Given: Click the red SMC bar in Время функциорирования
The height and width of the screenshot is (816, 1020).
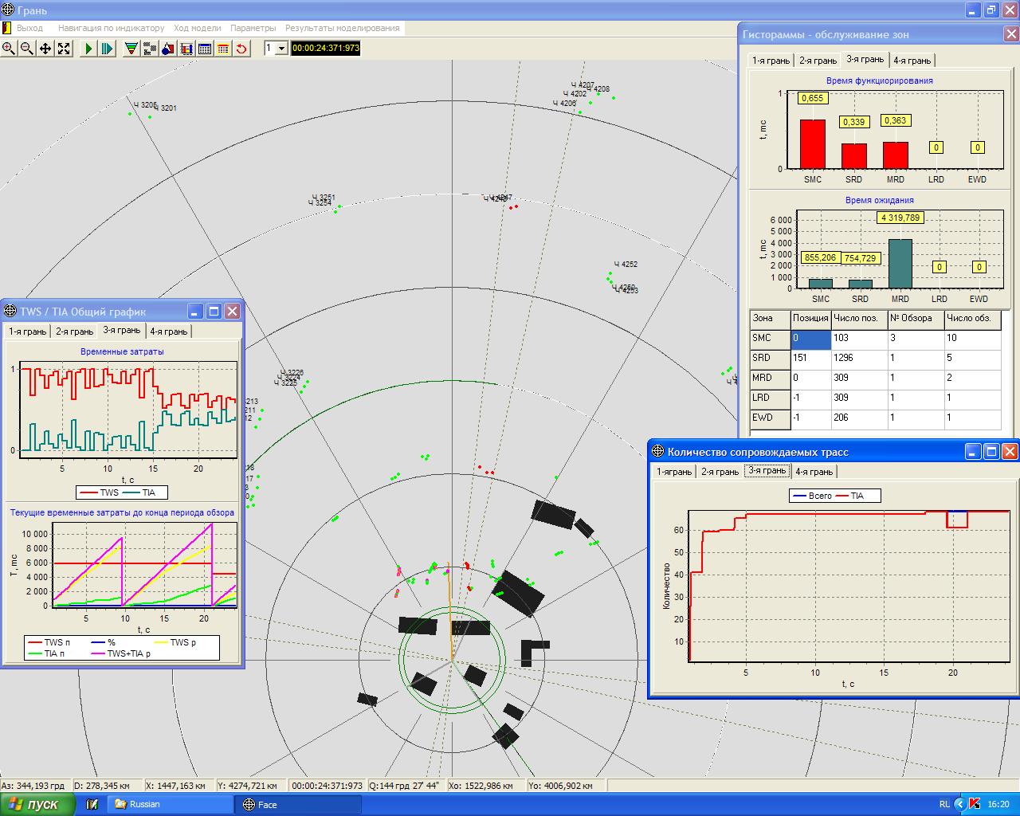Looking at the screenshot, I should (x=813, y=144).
